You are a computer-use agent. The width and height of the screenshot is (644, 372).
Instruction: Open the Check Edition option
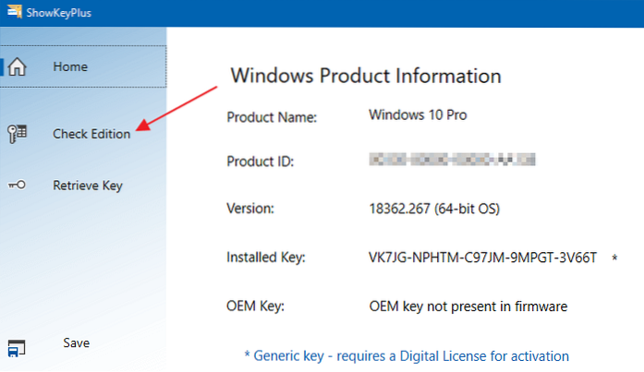(x=91, y=134)
